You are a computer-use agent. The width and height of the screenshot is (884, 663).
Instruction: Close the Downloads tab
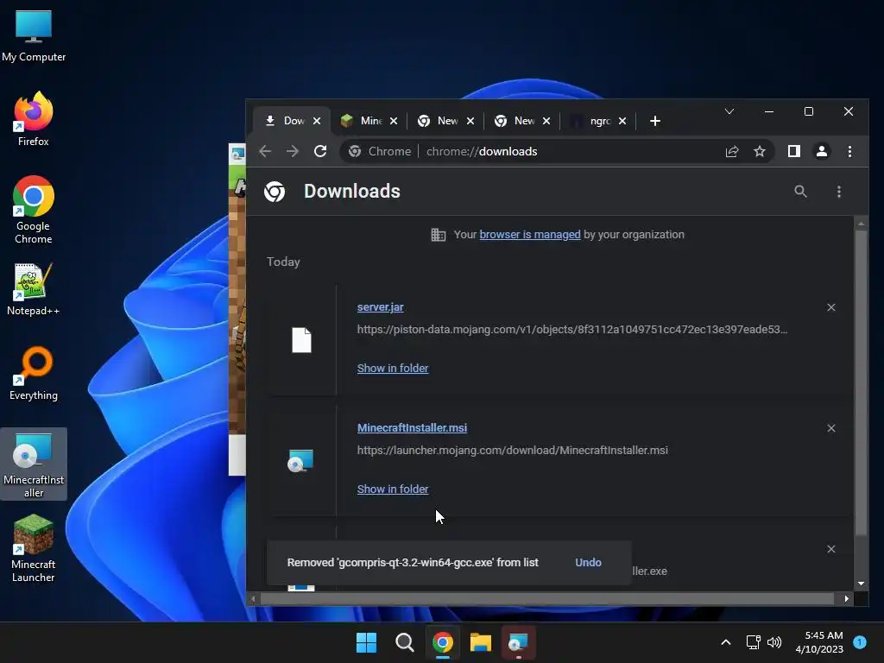tap(317, 121)
